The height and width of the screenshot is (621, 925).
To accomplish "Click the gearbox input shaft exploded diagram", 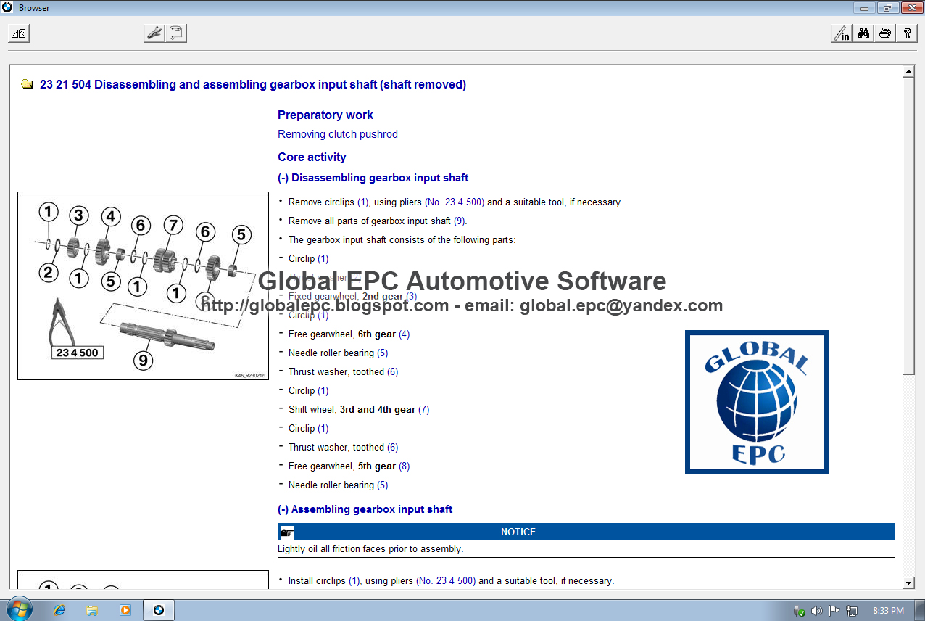I will 143,284.
